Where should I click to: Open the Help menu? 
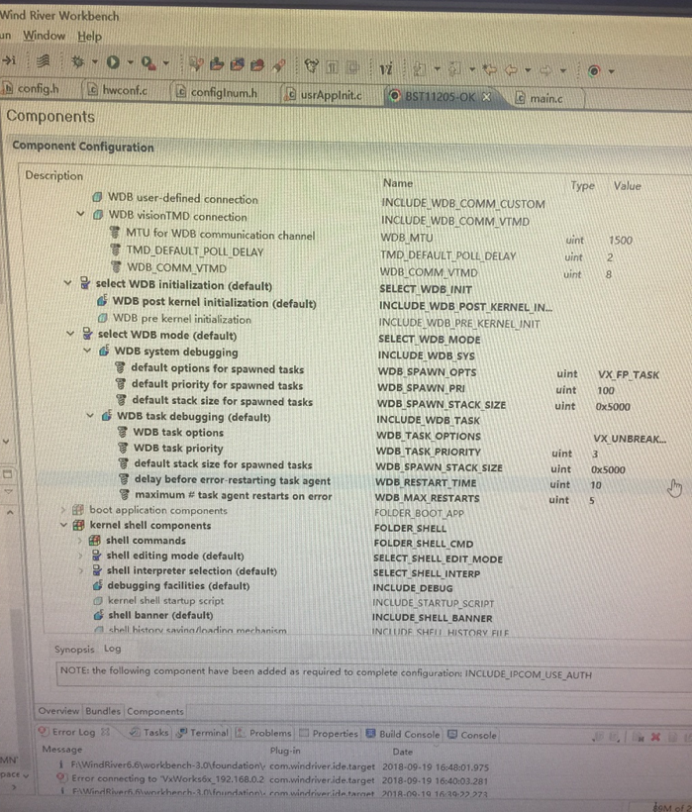pos(89,37)
